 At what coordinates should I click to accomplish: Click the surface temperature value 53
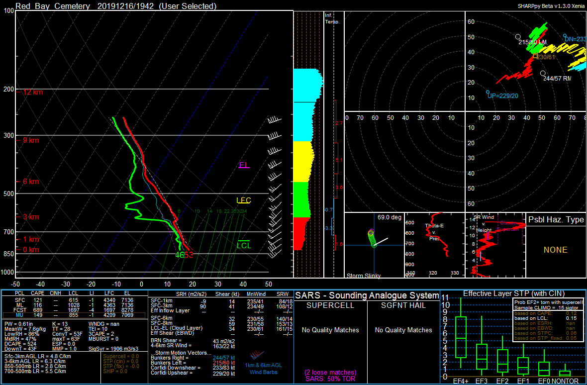189,255
